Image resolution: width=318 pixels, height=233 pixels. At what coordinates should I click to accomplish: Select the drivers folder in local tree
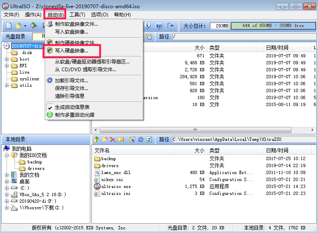[x=36, y=168]
